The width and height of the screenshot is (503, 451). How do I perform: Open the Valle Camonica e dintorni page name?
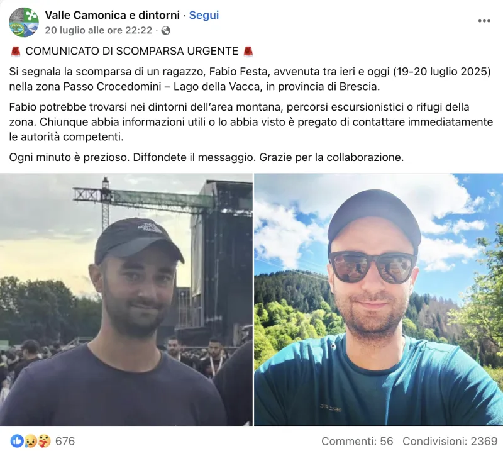pyautogui.click(x=112, y=15)
